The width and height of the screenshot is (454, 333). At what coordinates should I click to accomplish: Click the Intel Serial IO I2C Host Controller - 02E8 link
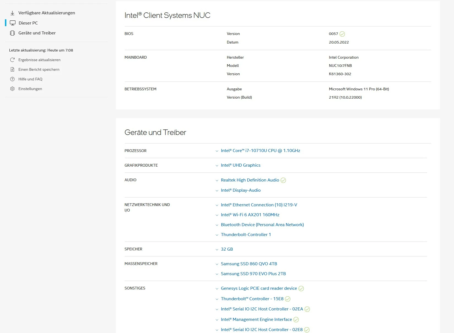[x=262, y=330]
